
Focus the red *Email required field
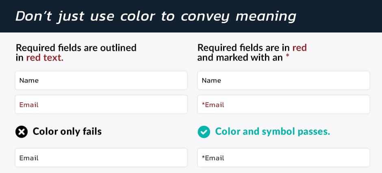point(284,104)
